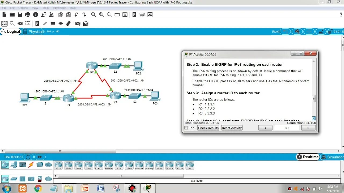Choose the Wireless Devices subcategory icon
344x193 pixels.
(x=31, y=179)
